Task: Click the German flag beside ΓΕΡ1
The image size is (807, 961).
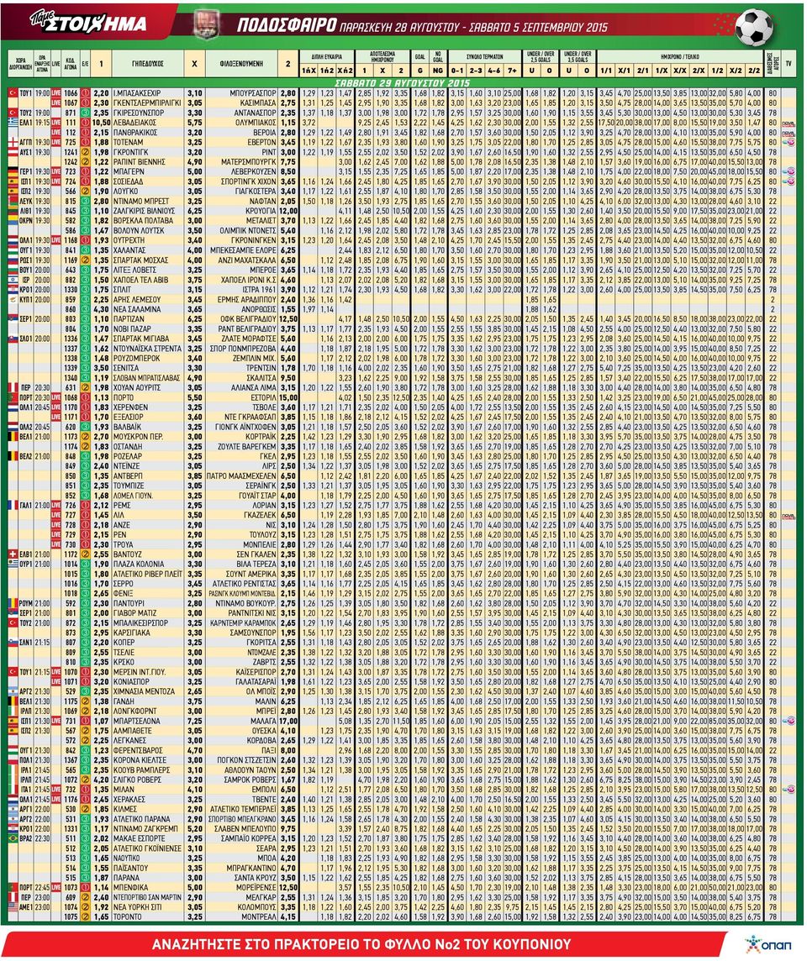Action: point(13,171)
